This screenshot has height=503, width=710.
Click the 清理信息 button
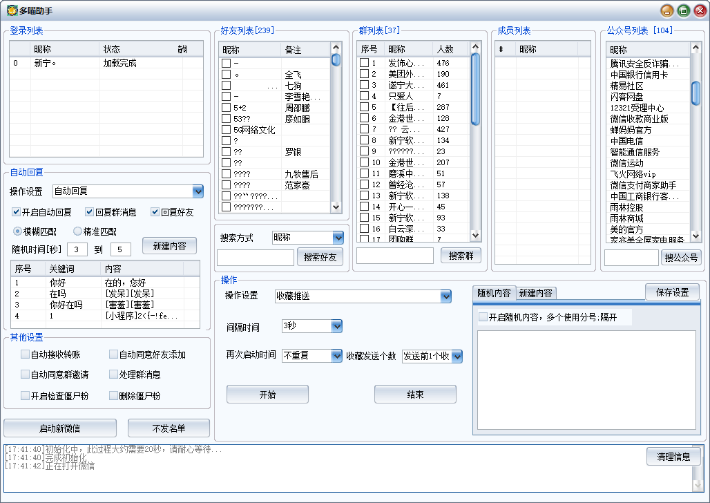tap(673, 456)
